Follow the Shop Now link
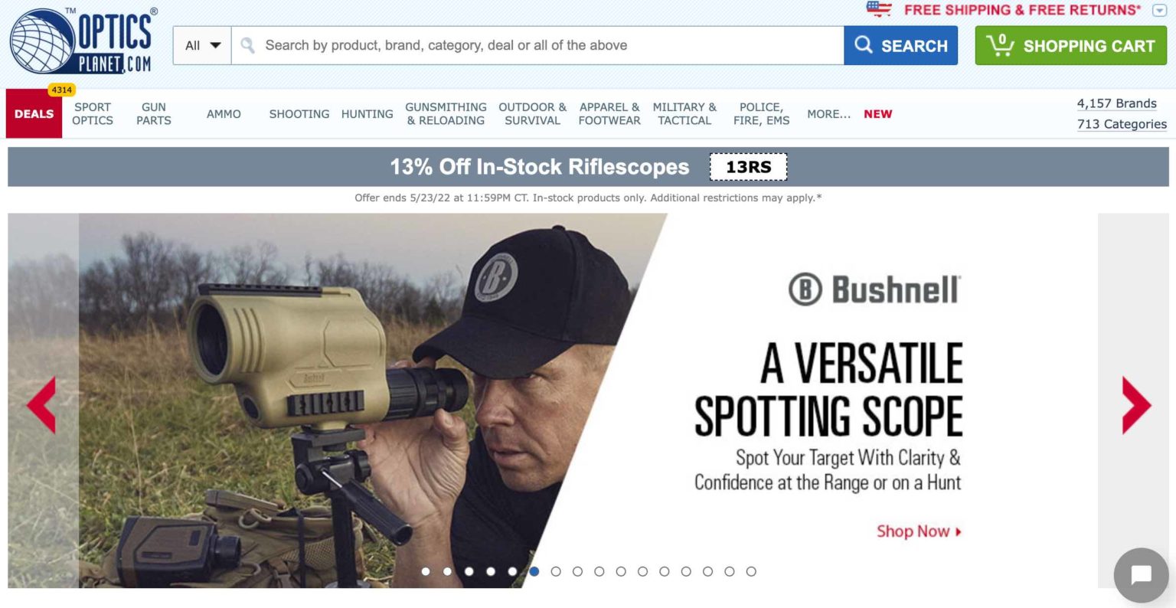 pos(919,531)
